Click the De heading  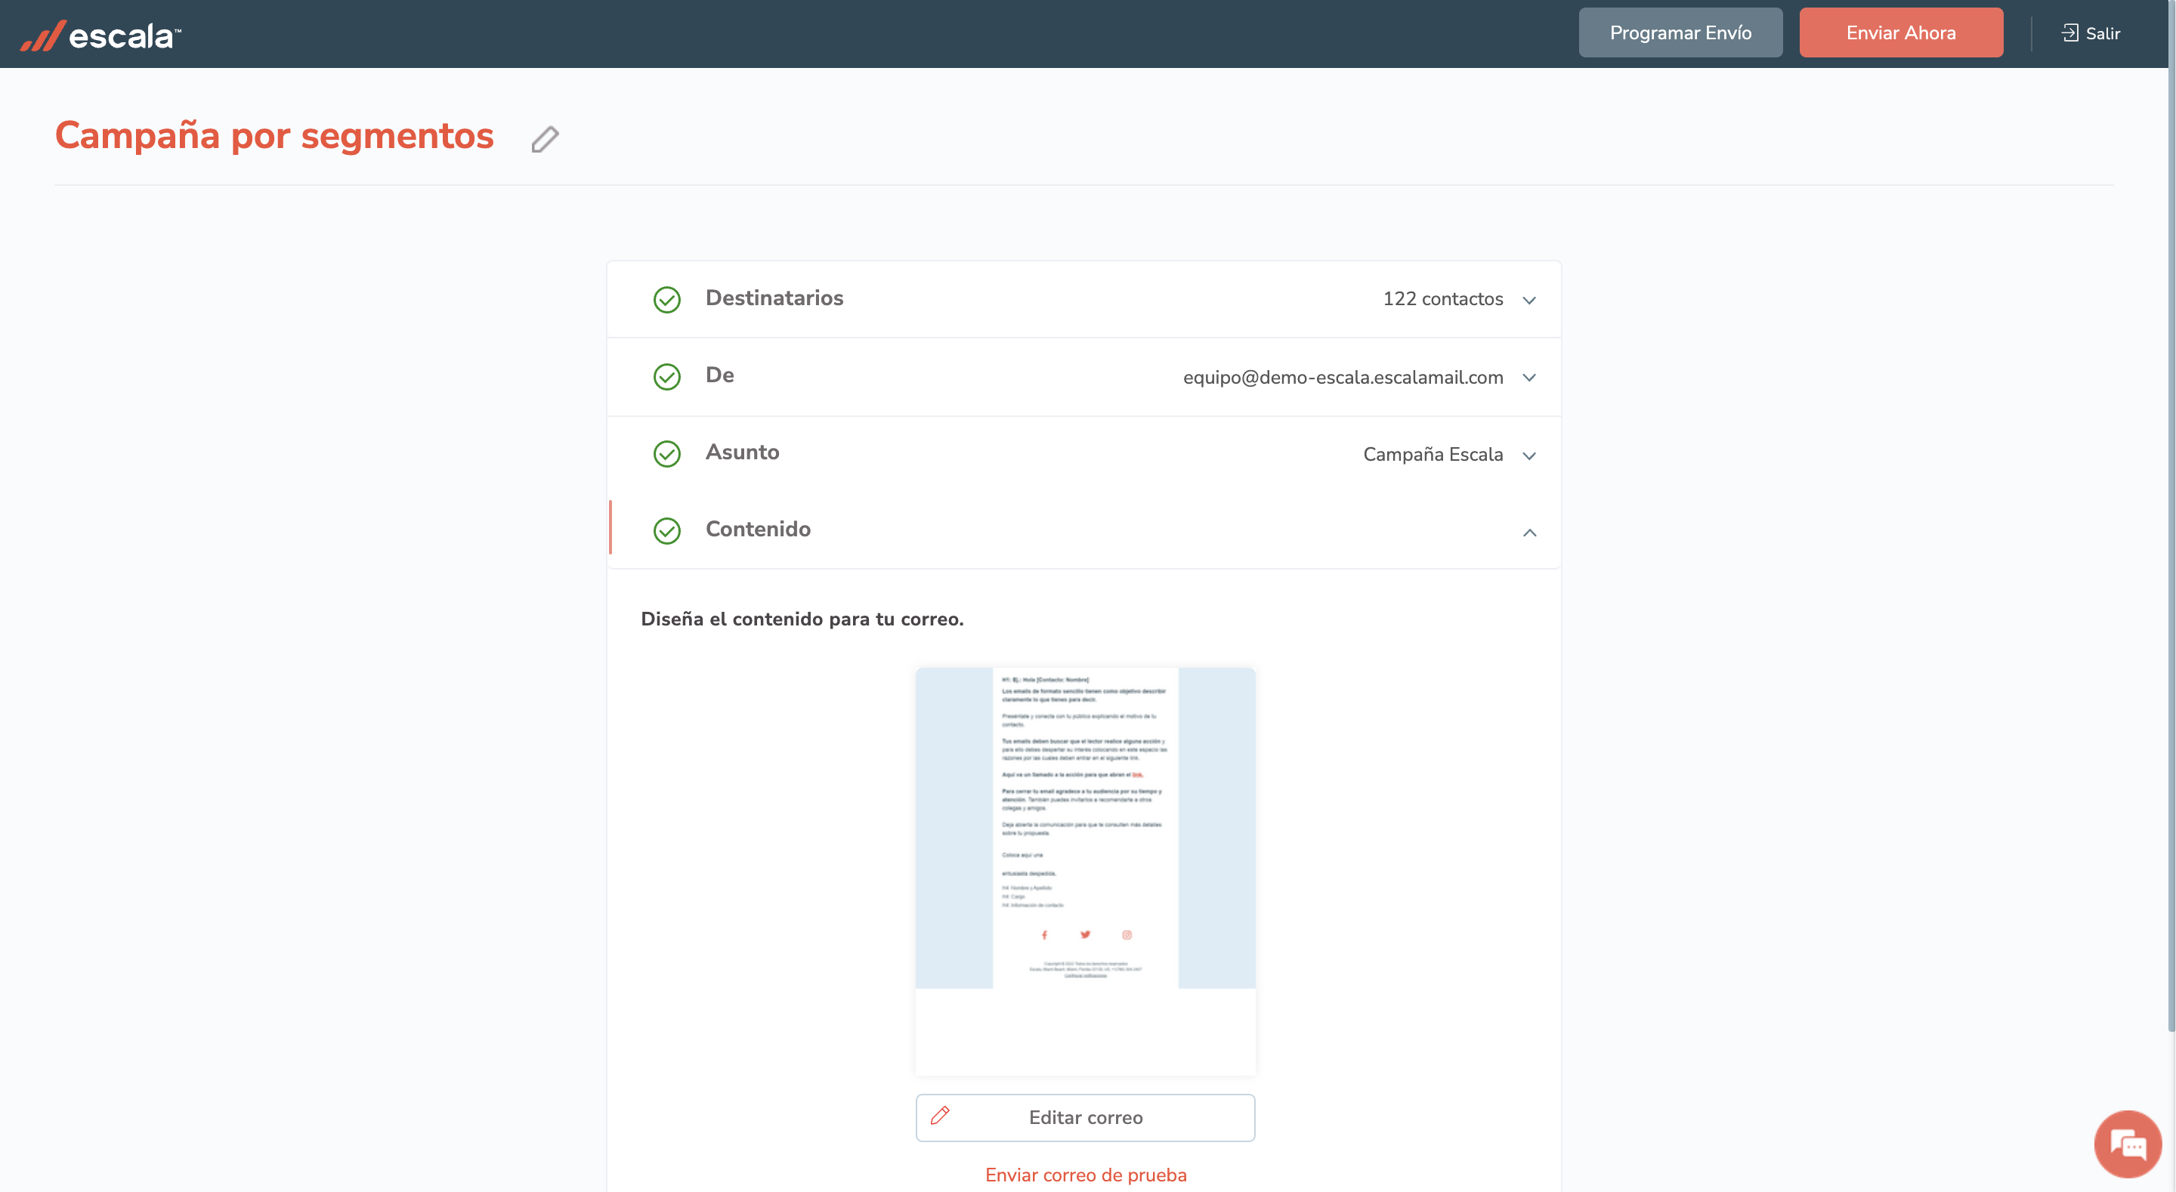719,375
